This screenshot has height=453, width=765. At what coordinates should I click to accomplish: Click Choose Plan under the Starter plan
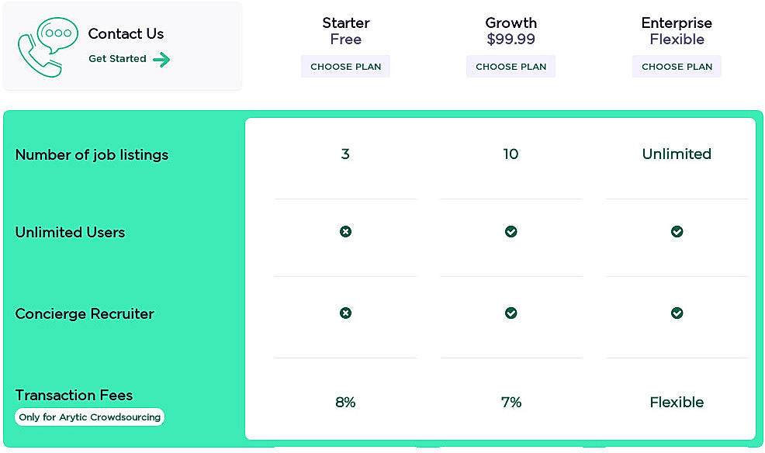[345, 66]
